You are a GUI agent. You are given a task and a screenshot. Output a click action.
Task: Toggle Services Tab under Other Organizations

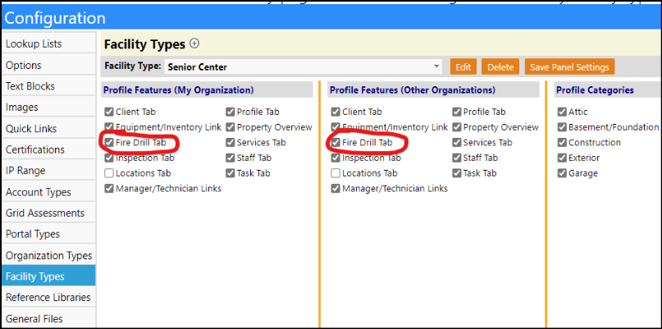click(456, 143)
